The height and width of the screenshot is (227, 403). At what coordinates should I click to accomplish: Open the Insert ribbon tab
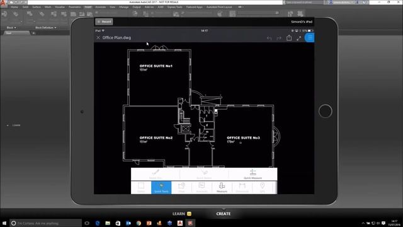point(88,7)
